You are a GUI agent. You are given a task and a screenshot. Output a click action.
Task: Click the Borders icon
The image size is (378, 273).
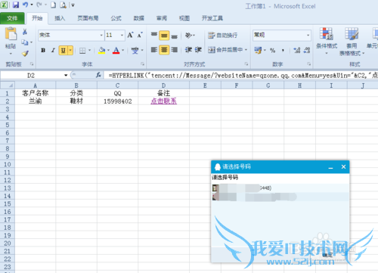[x=82, y=51]
